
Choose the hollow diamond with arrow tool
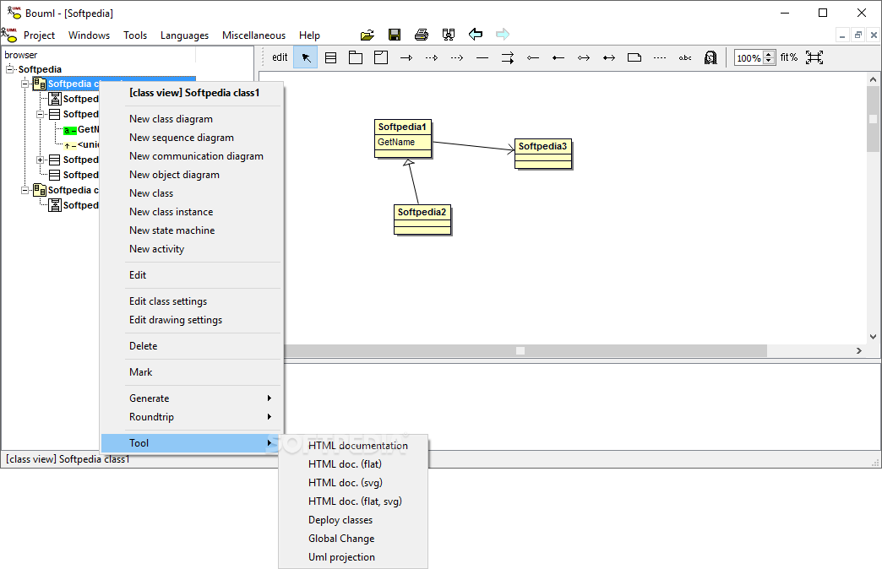pyautogui.click(x=583, y=58)
